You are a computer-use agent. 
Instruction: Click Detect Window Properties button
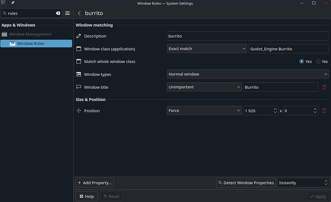[246, 183]
